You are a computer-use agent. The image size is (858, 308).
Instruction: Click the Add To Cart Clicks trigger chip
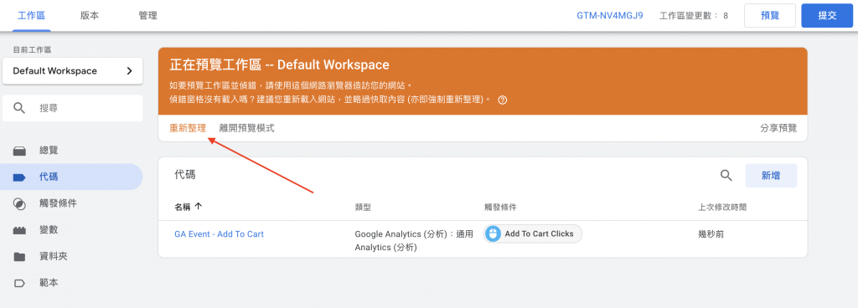[533, 234]
